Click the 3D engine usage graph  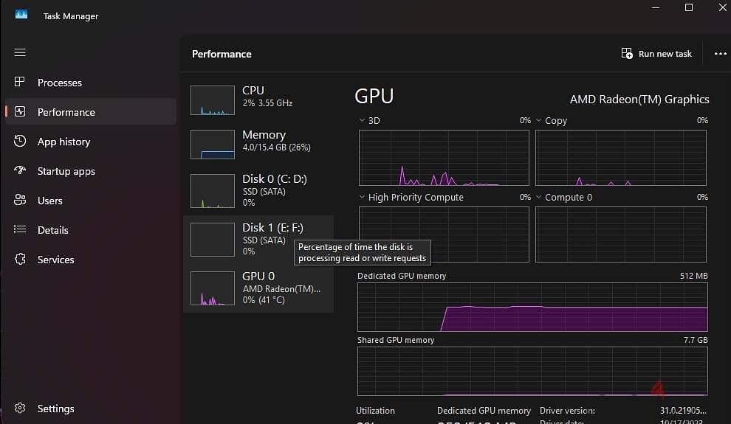444,158
